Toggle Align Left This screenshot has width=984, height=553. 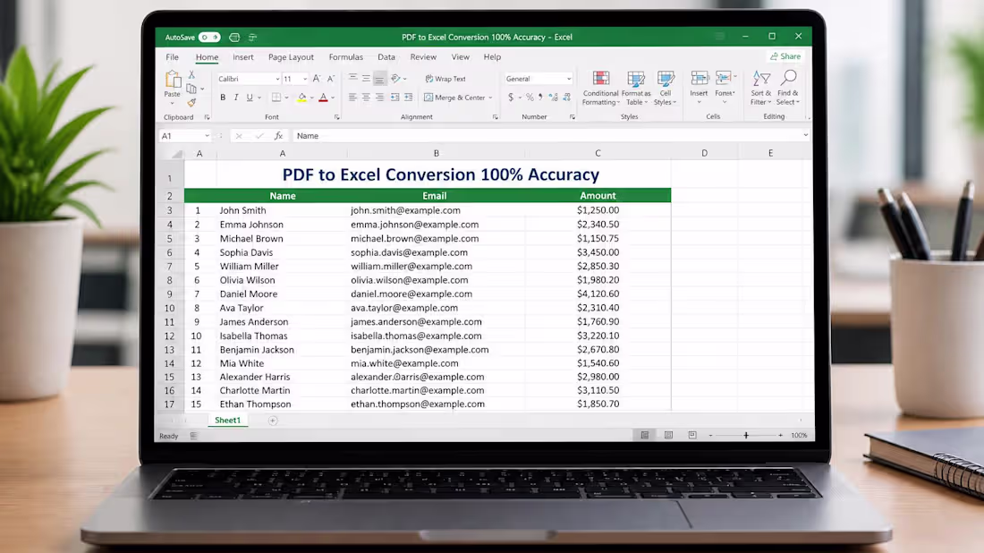click(x=352, y=98)
